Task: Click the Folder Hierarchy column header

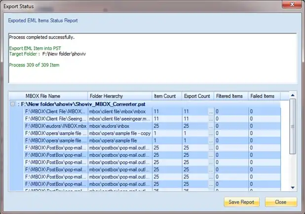Action: [120, 96]
